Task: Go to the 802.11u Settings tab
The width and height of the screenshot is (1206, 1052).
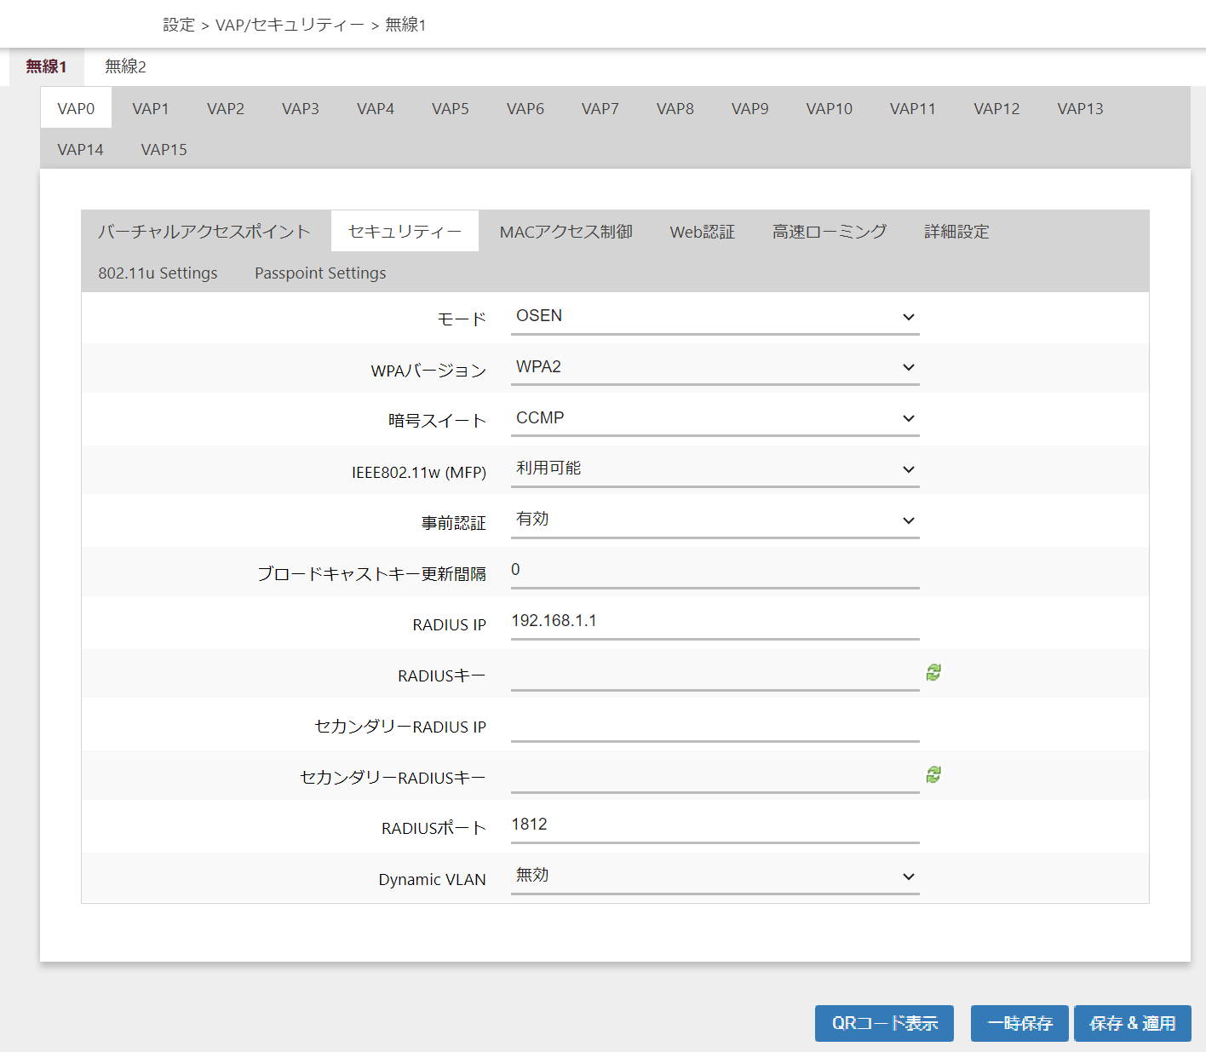Action: pos(158,273)
